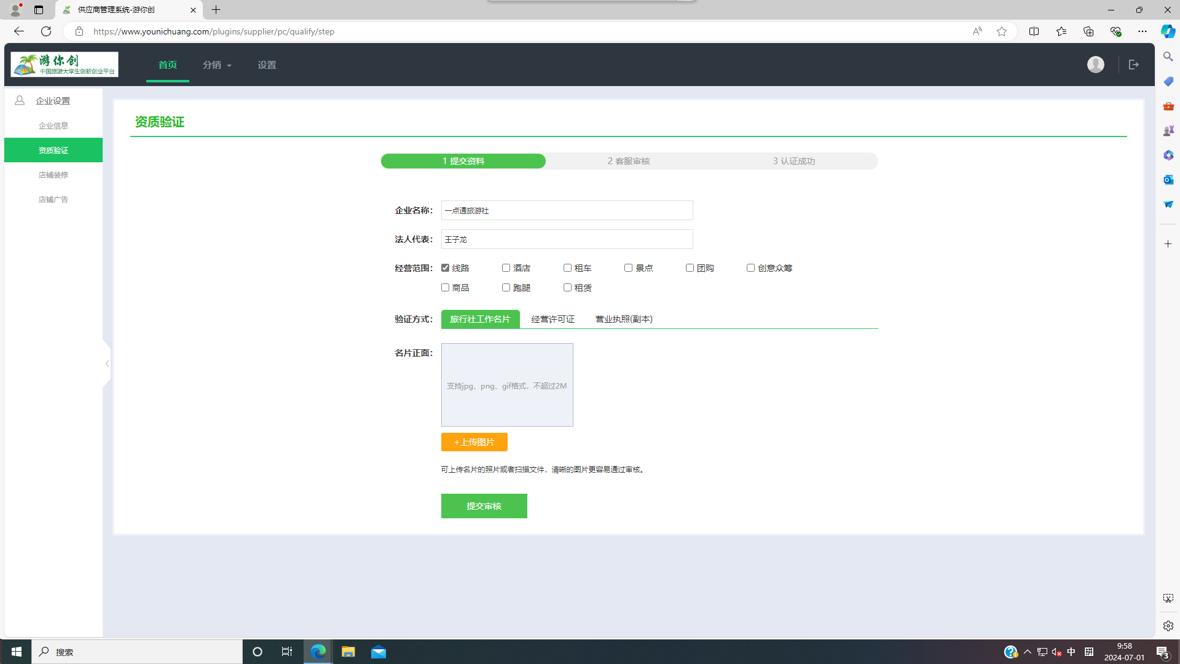Image resolution: width=1180 pixels, height=664 pixels.
Task: Open the Copilot sidebar icon
Action: click(1168, 31)
